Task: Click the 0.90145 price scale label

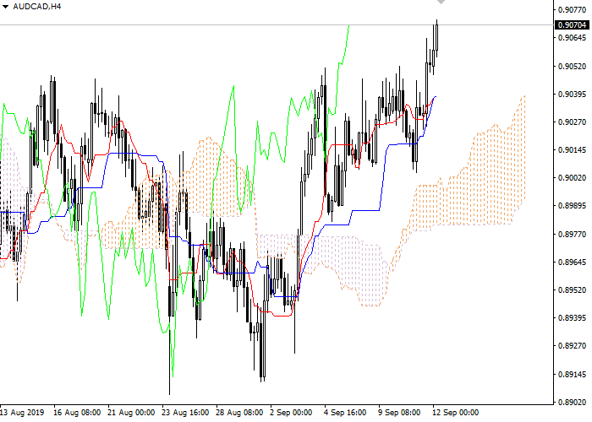Action: [572, 150]
